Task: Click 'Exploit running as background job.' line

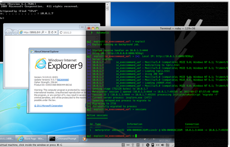Action: click(x=113, y=44)
